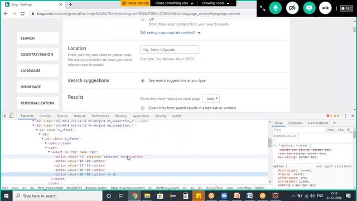357x201 pixels.
Task: Click the site lock icon in address bar
Action: click(x=33, y=13)
